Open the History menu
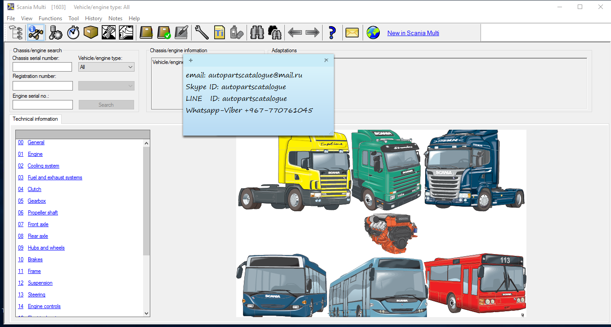This screenshot has width=611, height=327. [x=94, y=18]
